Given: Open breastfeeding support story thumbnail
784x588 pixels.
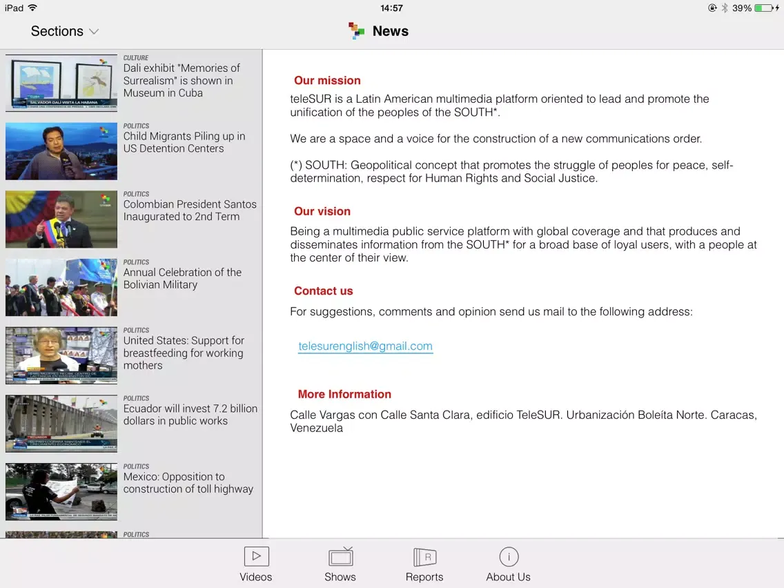Looking at the screenshot, I should 61,355.
